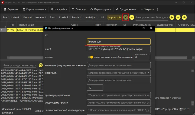The height and width of the screenshot is (115, 195).
Task: Click the yellow speedometer test icon
Action: point(184,17)
